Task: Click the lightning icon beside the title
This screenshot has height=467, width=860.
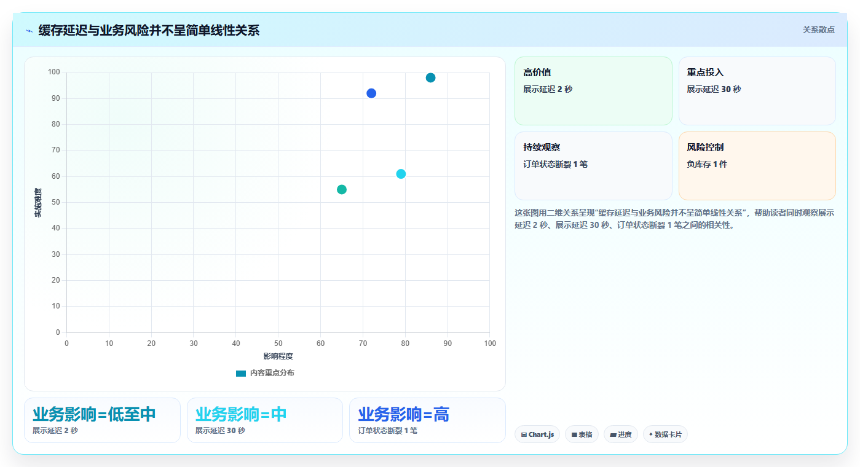Action: pyautogui.click(x=29, y=30)
